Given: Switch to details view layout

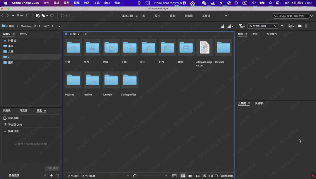Looking at the screenshot, I should click(x=190, y=176).
